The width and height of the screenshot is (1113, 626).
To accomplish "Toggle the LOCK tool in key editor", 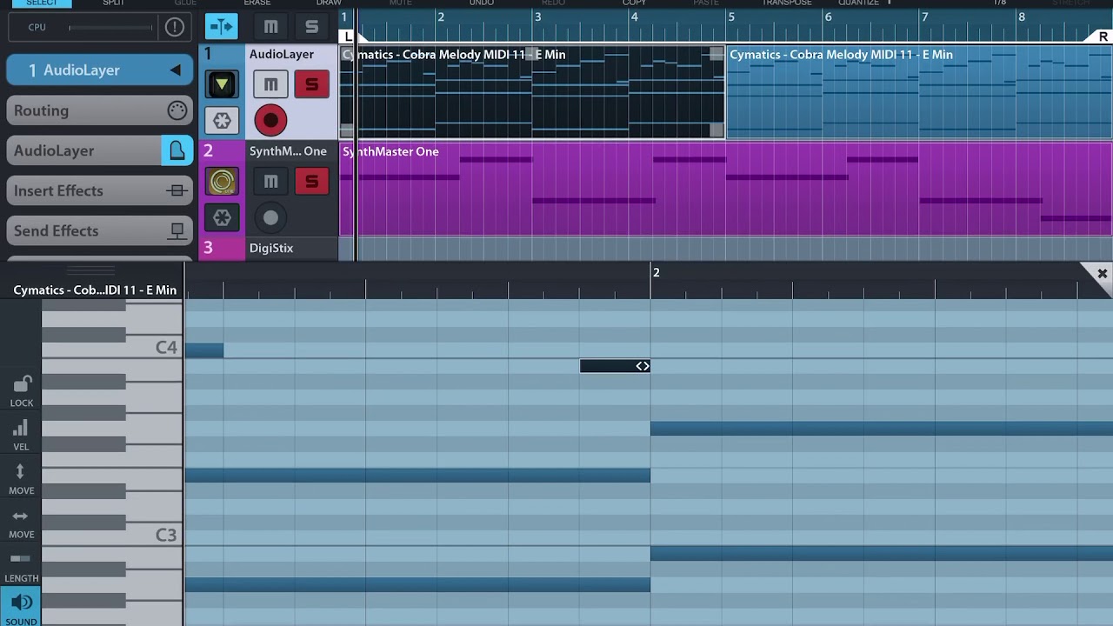I will (x=21, y=390).
